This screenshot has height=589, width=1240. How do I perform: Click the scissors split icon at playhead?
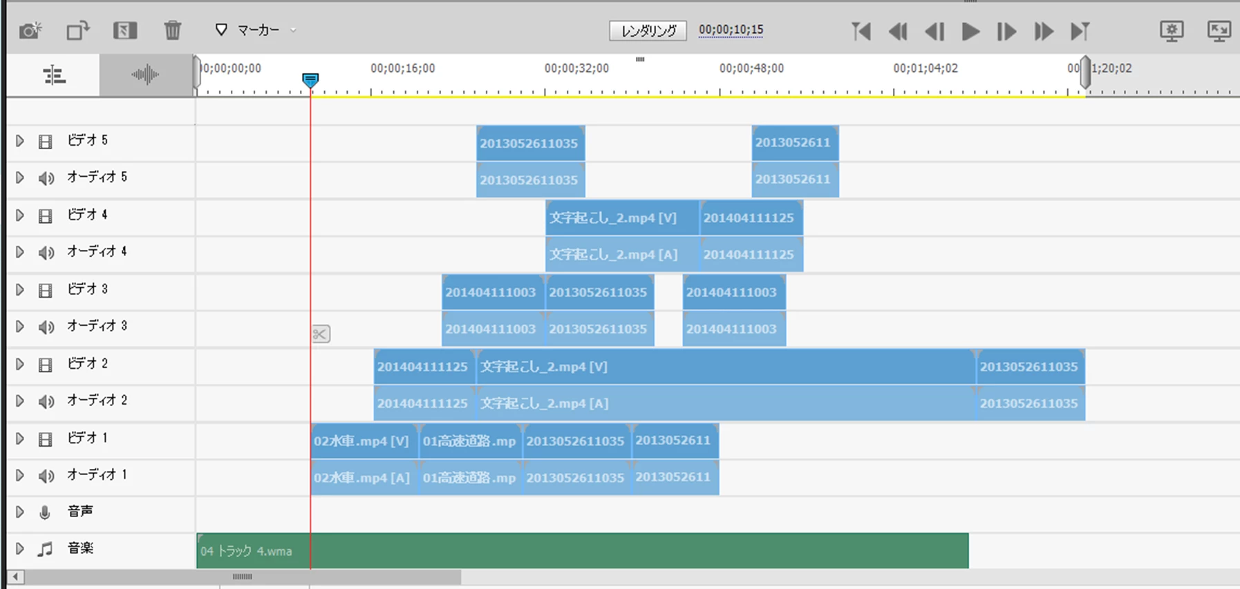point(321,334)
